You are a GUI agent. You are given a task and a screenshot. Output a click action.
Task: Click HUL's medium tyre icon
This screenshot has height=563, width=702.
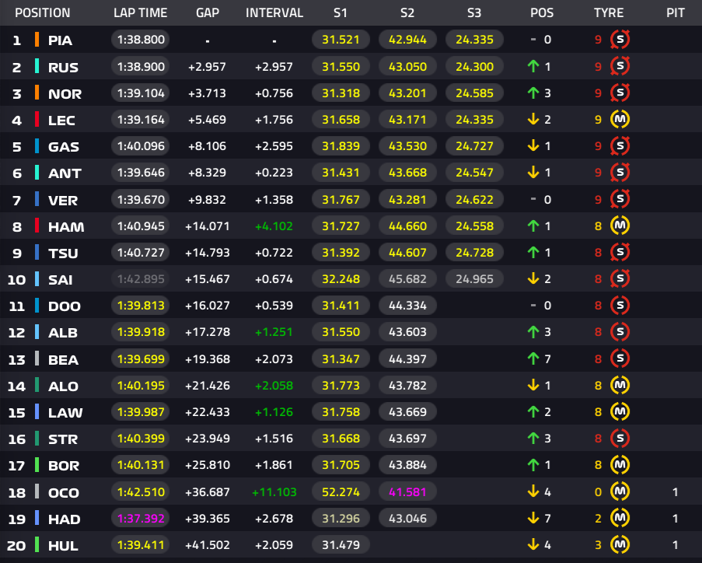(620, 545)
